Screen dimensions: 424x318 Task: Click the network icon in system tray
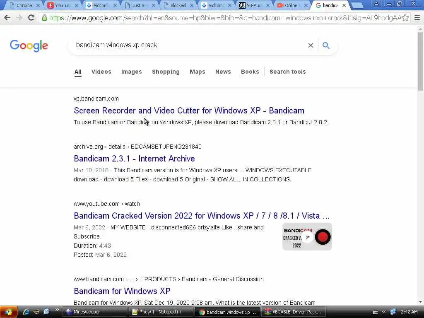393,312
